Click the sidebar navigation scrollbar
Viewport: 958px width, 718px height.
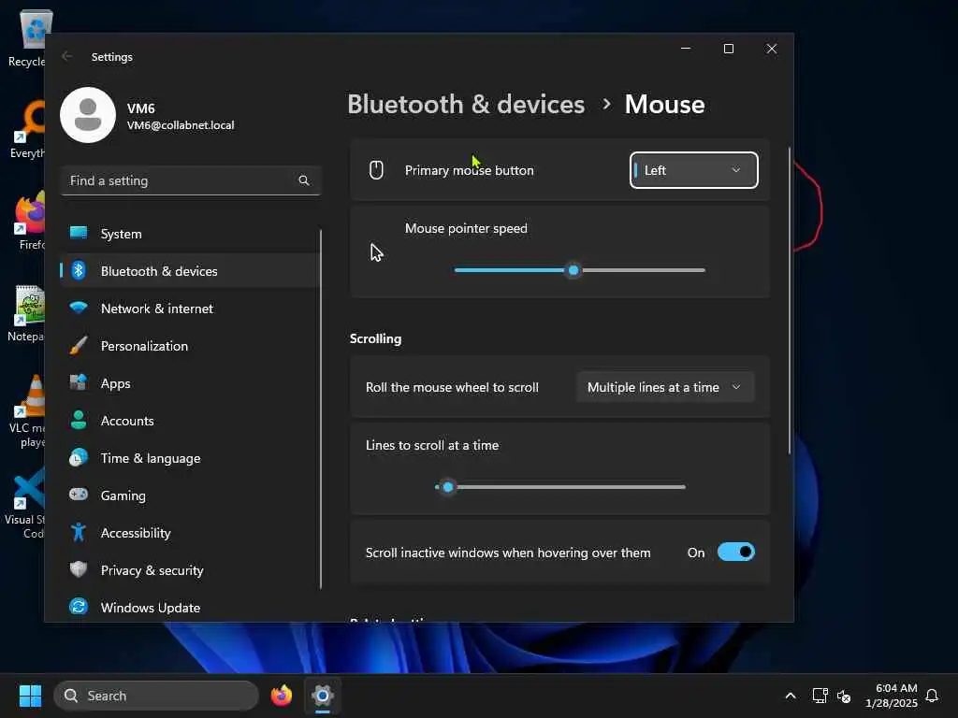(x=320, y=409)
